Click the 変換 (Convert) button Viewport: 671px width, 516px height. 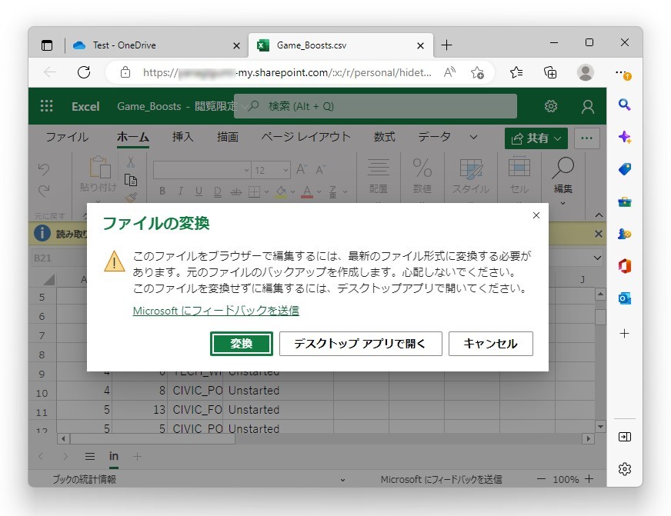(242, 344)
